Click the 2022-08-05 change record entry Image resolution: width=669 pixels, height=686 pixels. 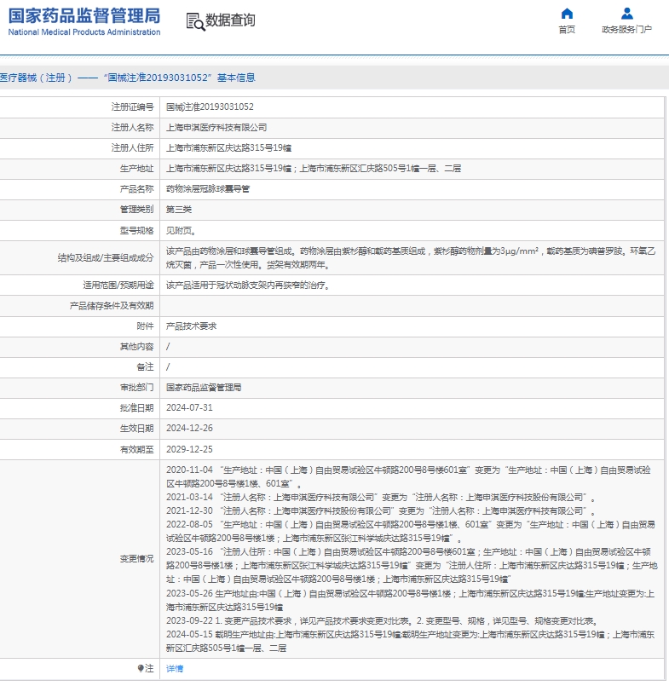click(x=411, y=532)
